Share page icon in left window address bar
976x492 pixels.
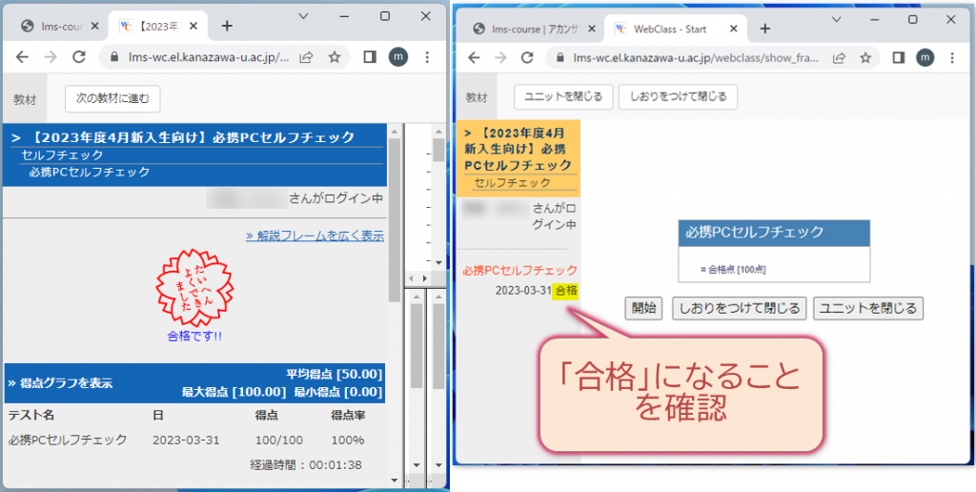[306, 57]
